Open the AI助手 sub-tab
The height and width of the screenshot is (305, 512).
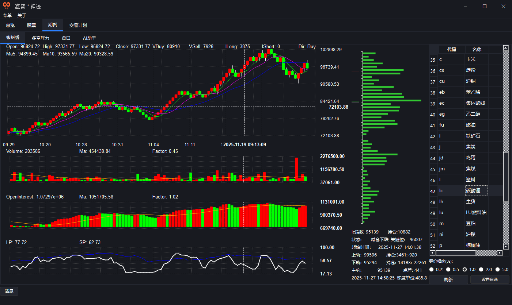click(90, 38)
